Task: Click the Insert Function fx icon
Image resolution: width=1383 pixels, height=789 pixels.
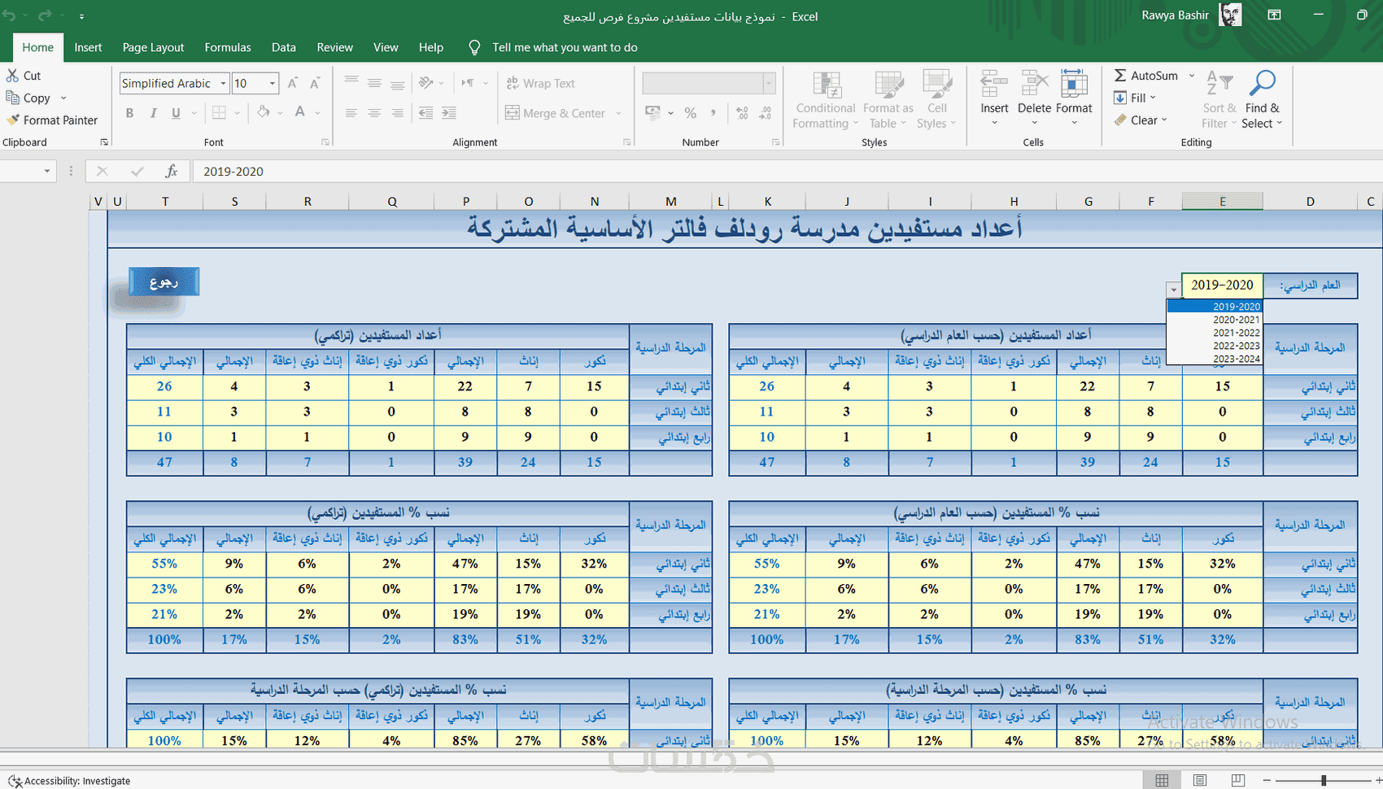Action: click(x=172, y=171)
